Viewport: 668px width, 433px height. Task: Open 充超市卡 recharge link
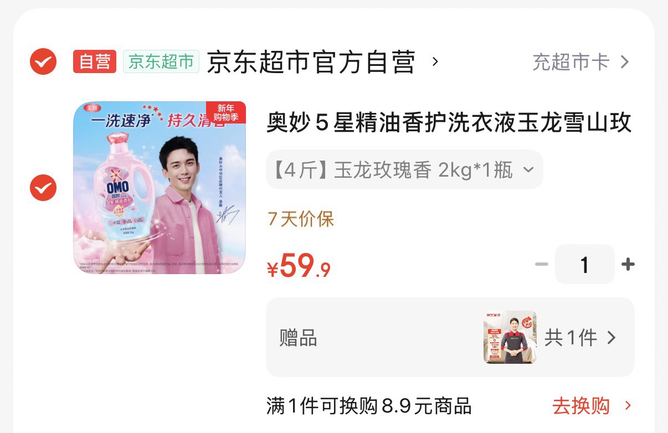pos(571,61)
